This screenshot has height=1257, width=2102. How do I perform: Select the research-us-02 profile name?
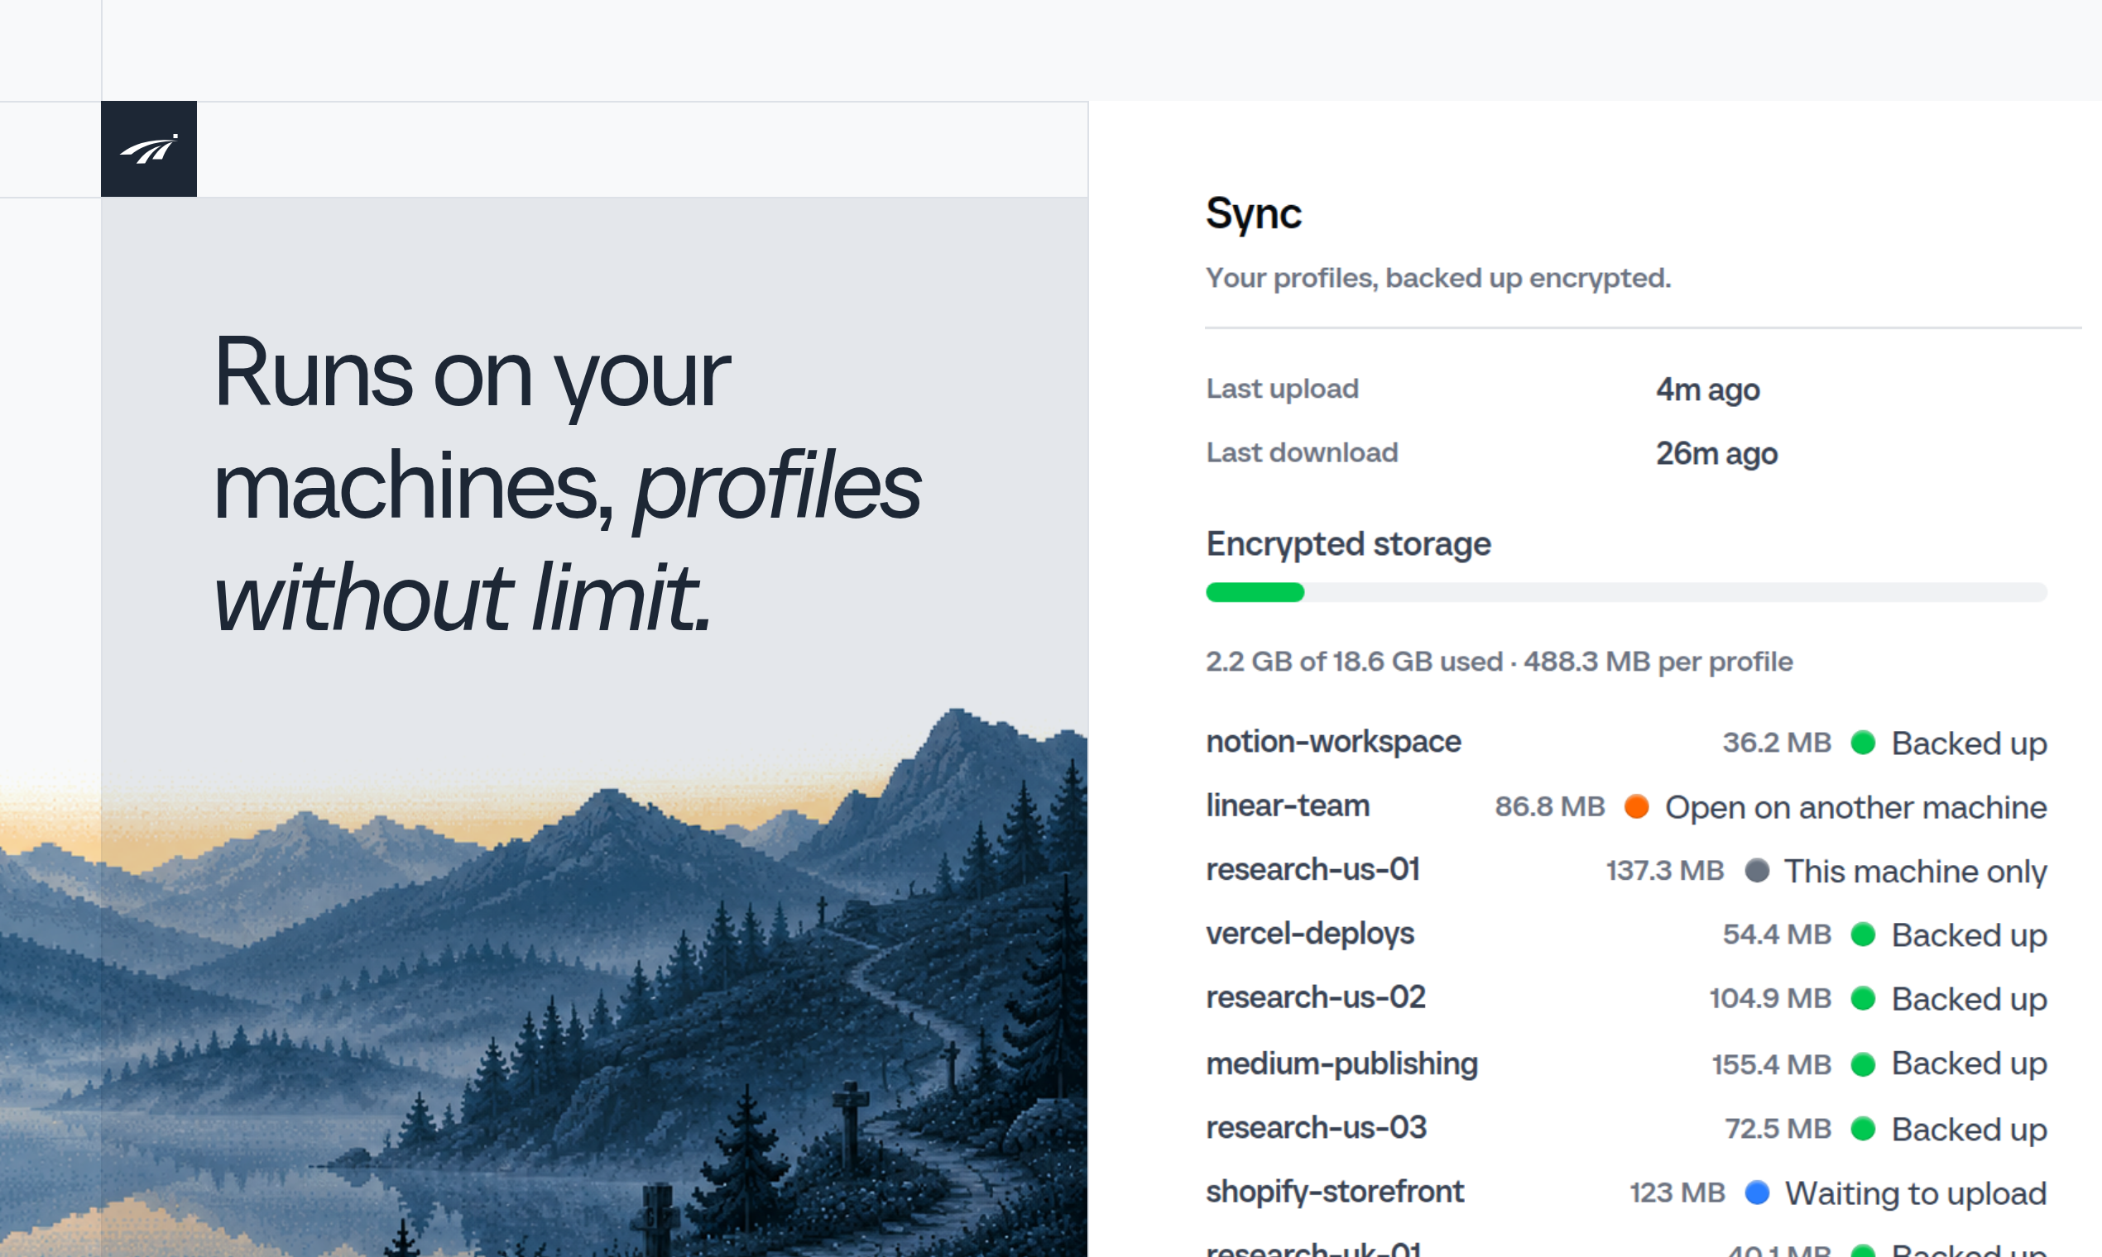(x=1315, y=998)
